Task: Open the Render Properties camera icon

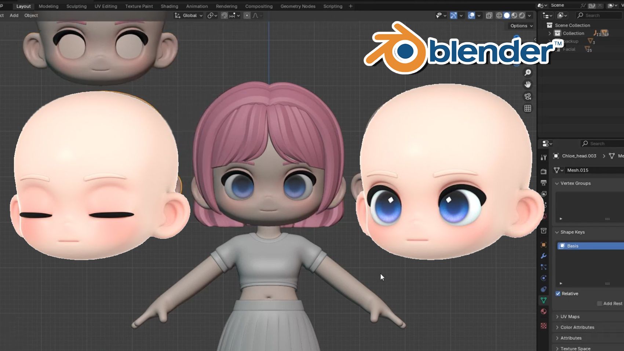Action: click(x=544, y=172)
